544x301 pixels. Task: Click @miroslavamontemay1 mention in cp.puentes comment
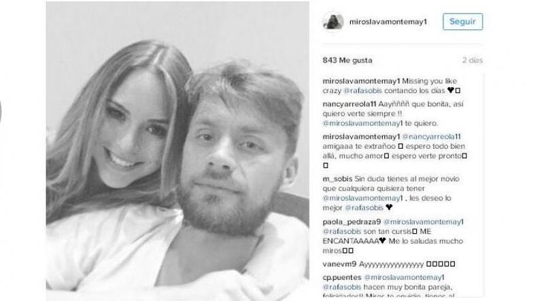[404, 278]
